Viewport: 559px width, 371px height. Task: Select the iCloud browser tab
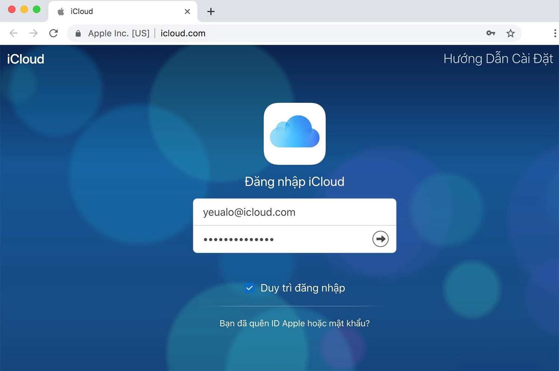coord(123,12)
